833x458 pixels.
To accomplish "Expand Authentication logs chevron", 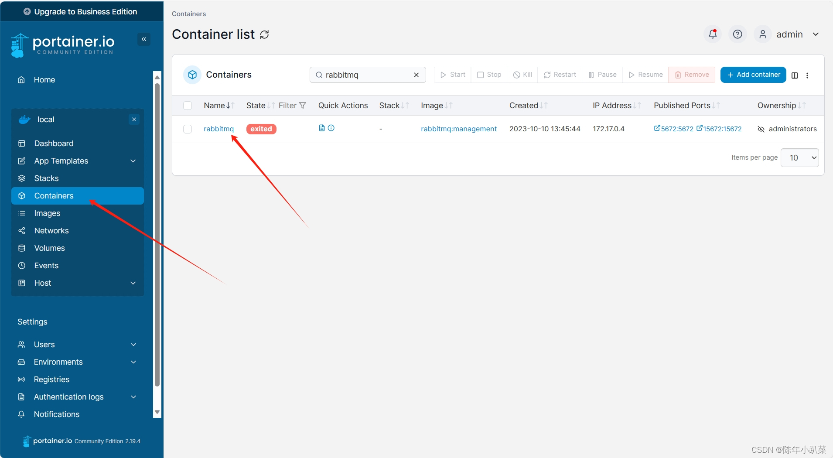I will 133,397.
